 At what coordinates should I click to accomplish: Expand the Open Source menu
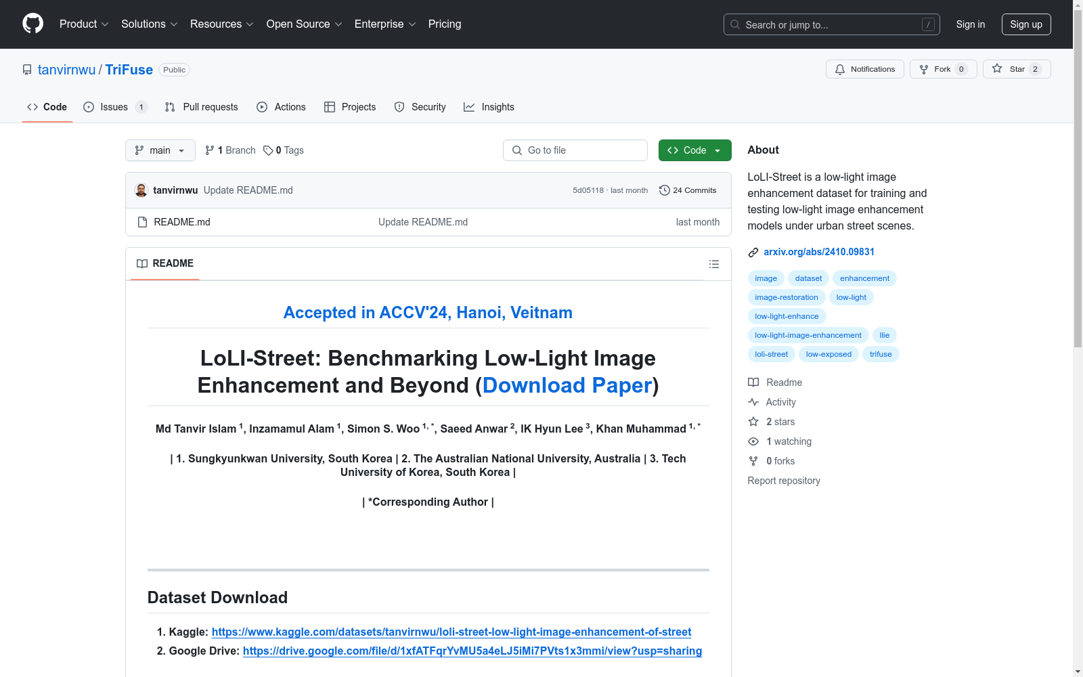click(305, 24)
